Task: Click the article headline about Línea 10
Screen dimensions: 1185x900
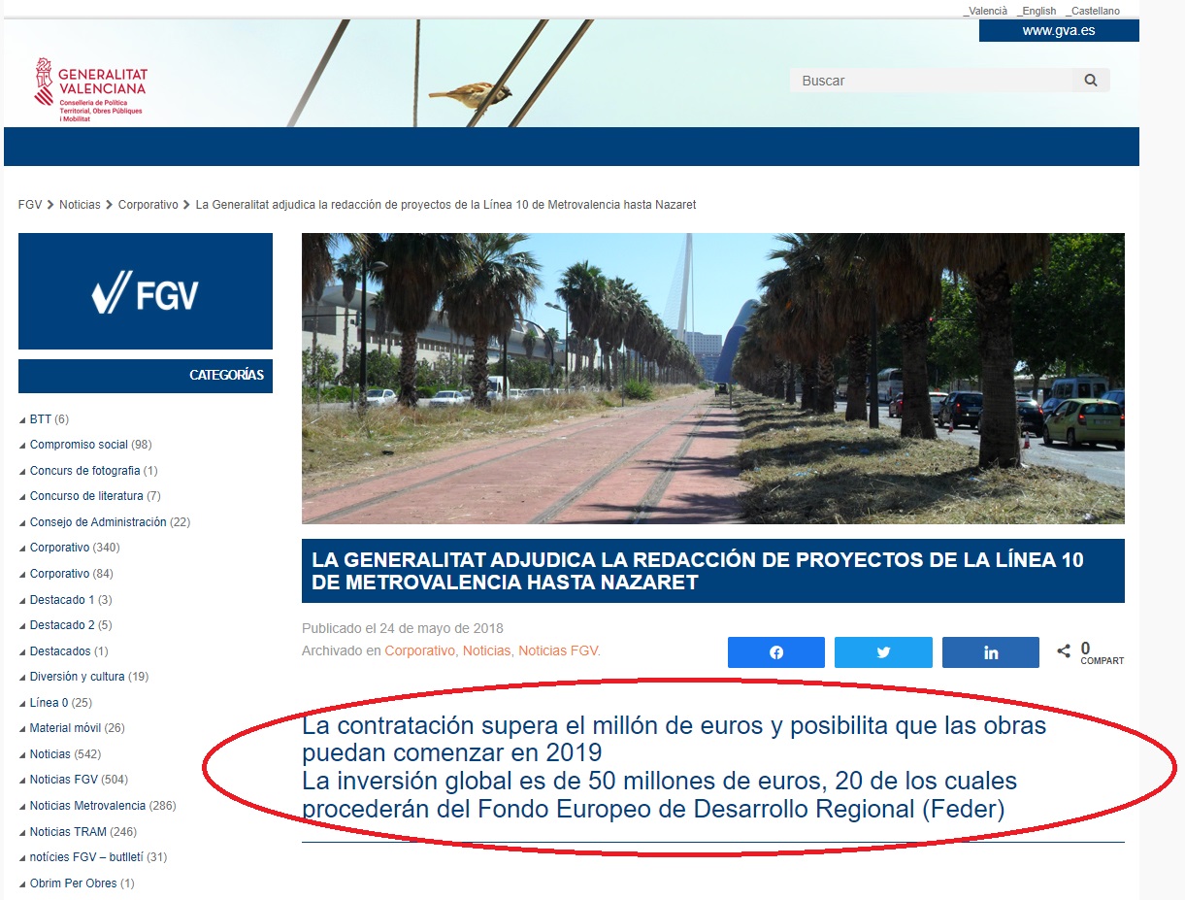Action: [713, 571]
